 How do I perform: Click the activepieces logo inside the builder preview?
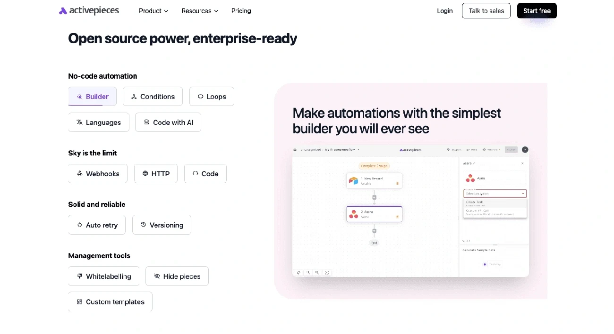[410, 150]
